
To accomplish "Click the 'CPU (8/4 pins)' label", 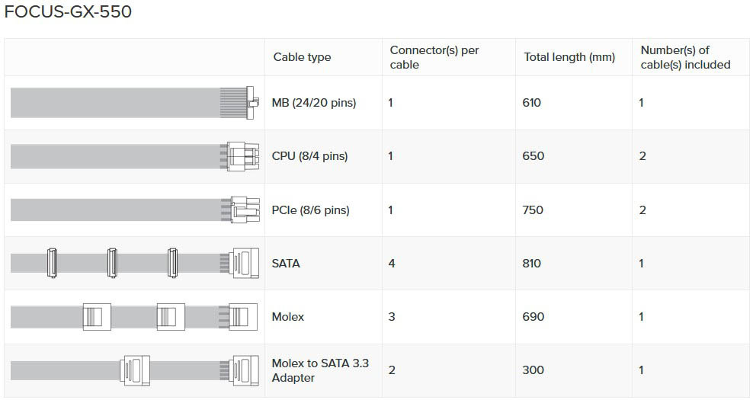I will point(309,156).
